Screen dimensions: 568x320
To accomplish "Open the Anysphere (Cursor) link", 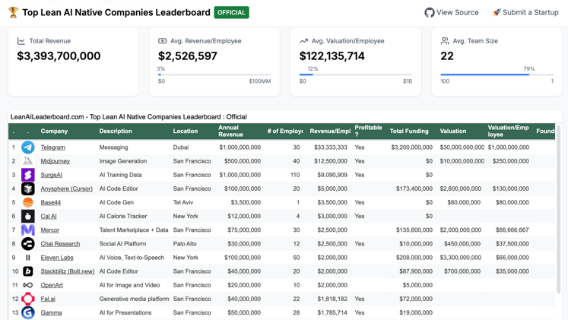I will 67,189.
